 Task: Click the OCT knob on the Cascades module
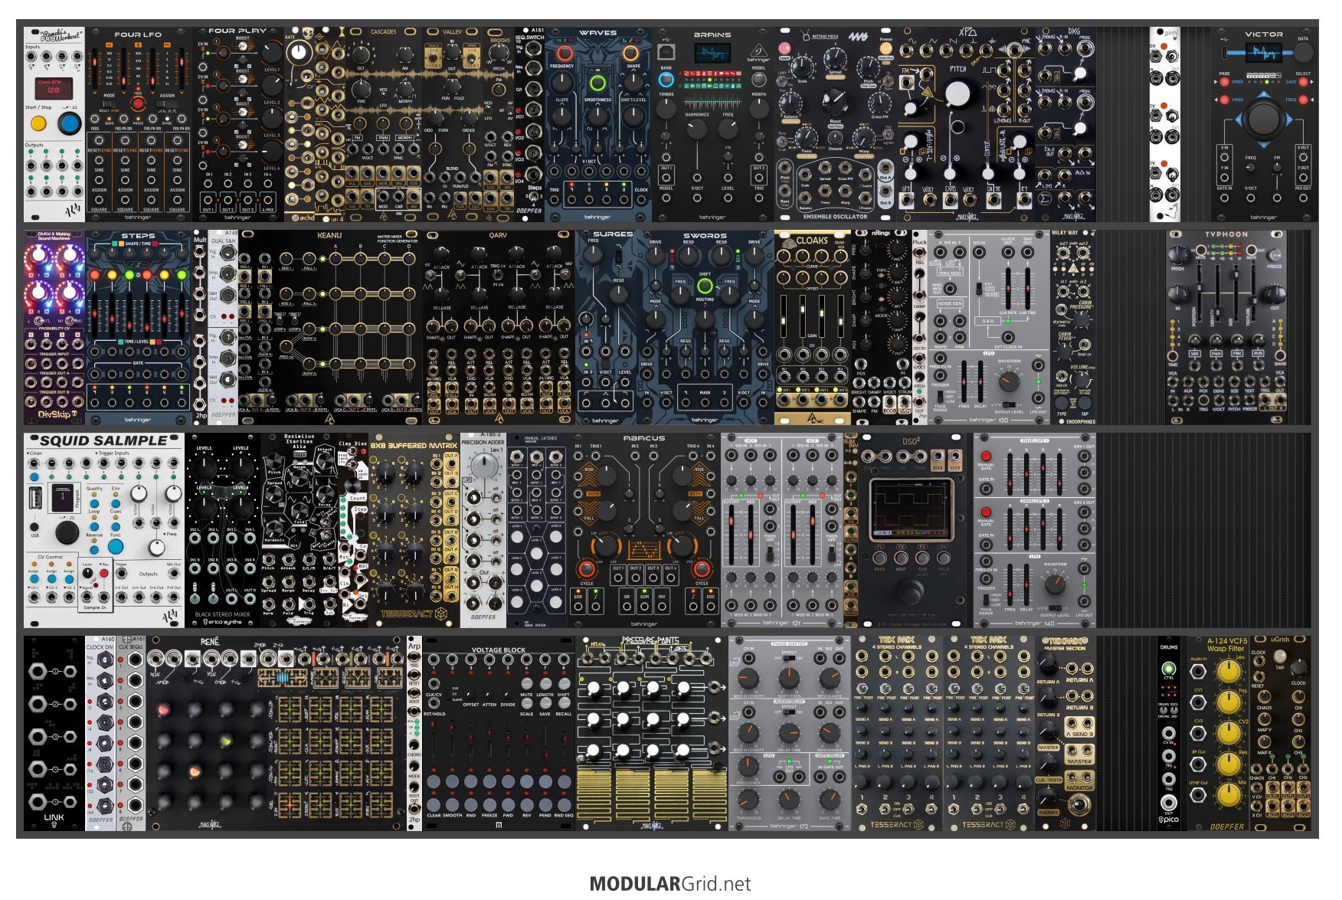pos(361,54)
